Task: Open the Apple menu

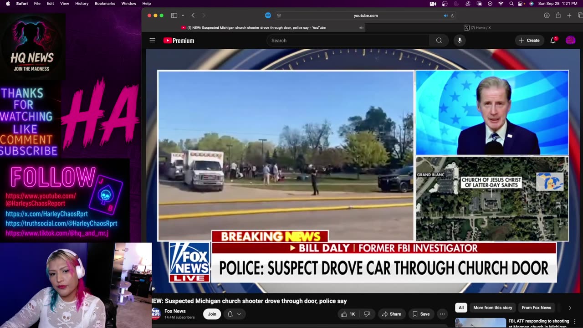Action: coord(8,4)
